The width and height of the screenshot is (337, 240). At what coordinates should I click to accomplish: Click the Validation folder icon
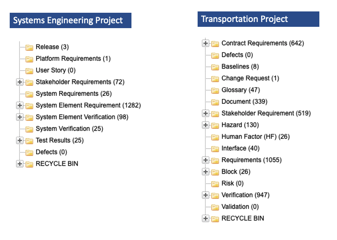pos(215,207)
